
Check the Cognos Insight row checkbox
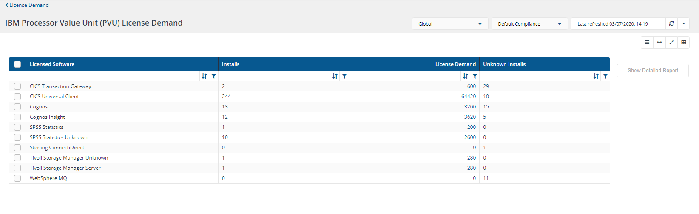tap(17, 117)
